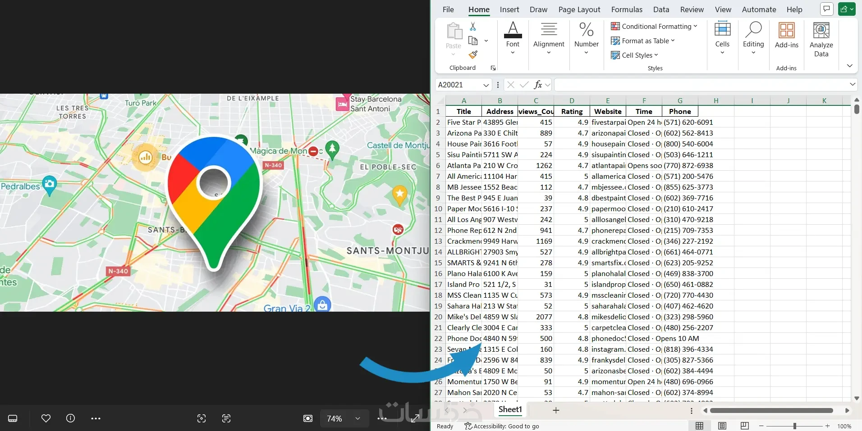Enter fullscreen in the Photos viewer
The image size is (862, 431).
[x=415, y=418]
